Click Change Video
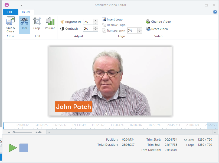Image resolution: width=219 pixels, height=163 pixels. (x=158, y=22)
